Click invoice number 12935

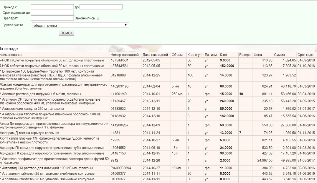coord(115,140)
